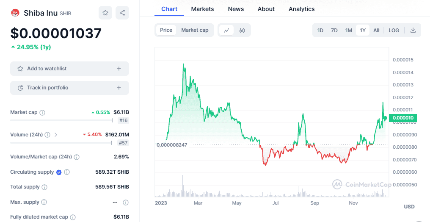Select the 1D time range

(320, 30)
